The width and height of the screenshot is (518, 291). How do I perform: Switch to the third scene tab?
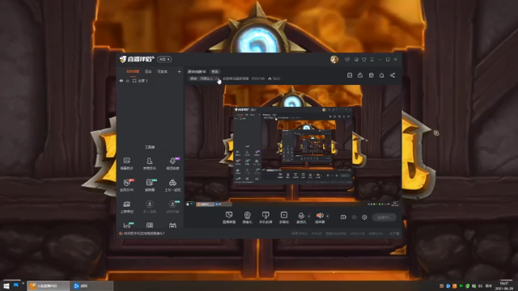tap(162, 72)
